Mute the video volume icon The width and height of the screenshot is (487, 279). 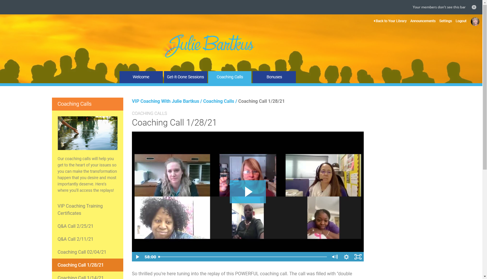[x=335, y=257]
